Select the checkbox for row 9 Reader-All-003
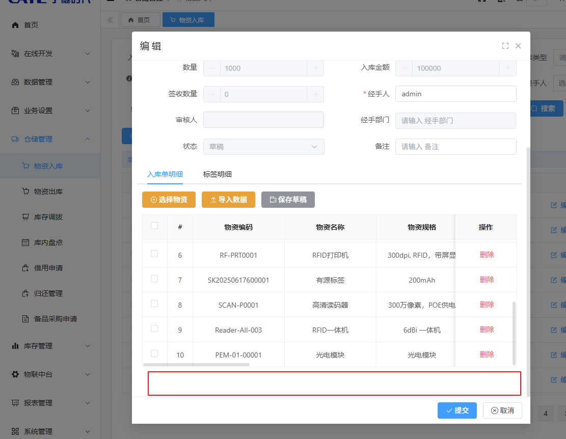 pyautogui.click(x=154, y=328)
